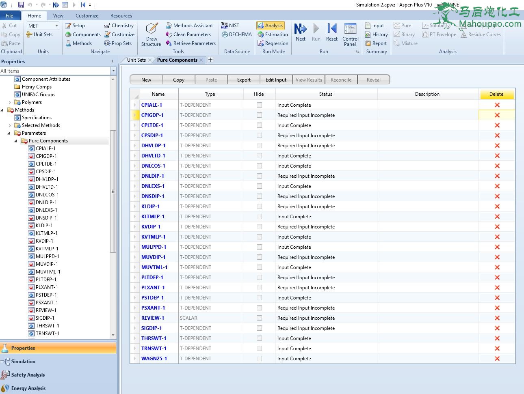This screenshot has height=394, width=524.
Task: Open Chemistry in Navigate group
Action: point(119,26)
